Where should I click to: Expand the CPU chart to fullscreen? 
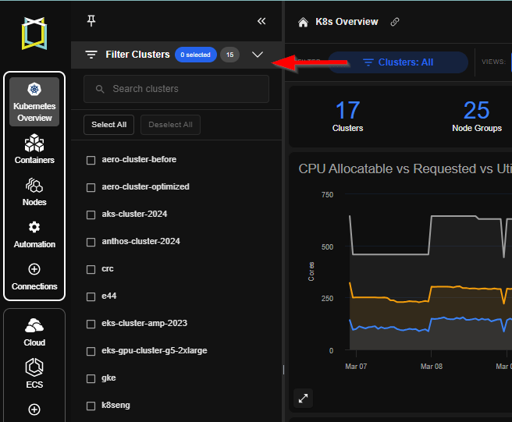point(303,398)
